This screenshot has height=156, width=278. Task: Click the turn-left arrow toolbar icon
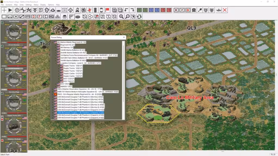126,10
